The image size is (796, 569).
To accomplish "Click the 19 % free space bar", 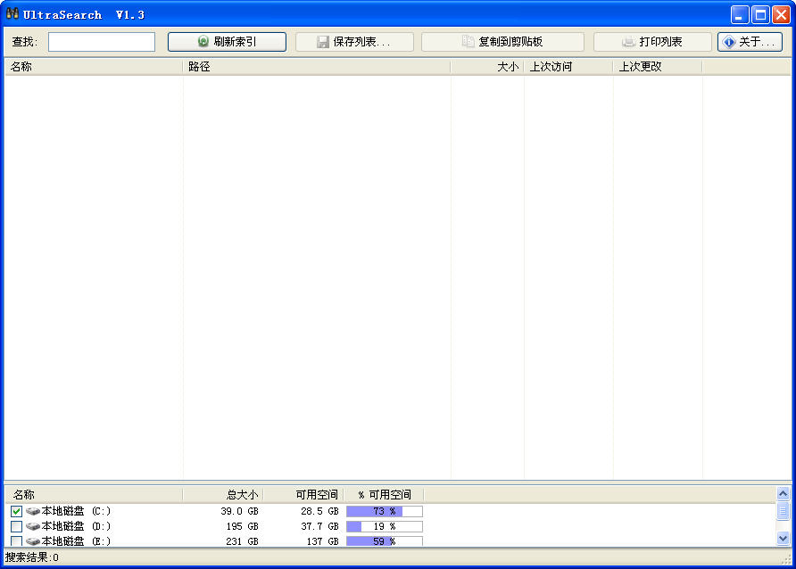I will click(385, 526).
